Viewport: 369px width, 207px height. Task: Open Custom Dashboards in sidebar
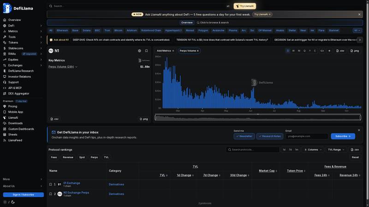22,129
